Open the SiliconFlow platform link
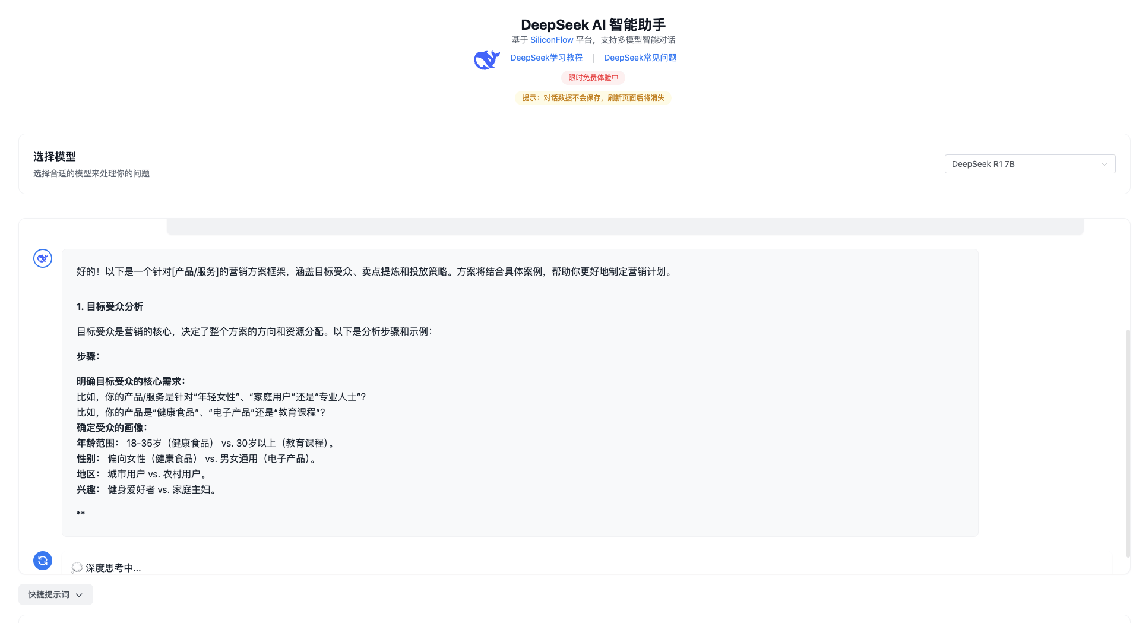The width and height of the screenshot is (1136, 623). (x=552, y=40)
